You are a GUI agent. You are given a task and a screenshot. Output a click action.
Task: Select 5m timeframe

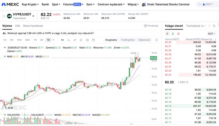(x=12, y=40)
